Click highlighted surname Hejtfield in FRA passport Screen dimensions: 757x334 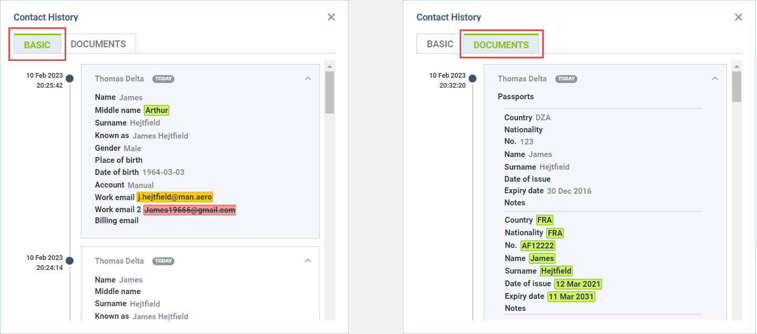(556, 271)
